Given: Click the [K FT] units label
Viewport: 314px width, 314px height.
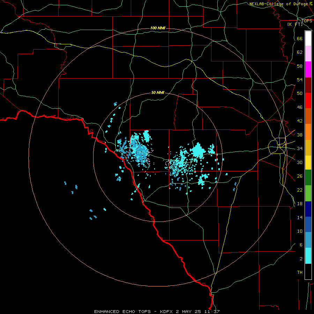Looking at the screenshot, I should pos(295,24).
